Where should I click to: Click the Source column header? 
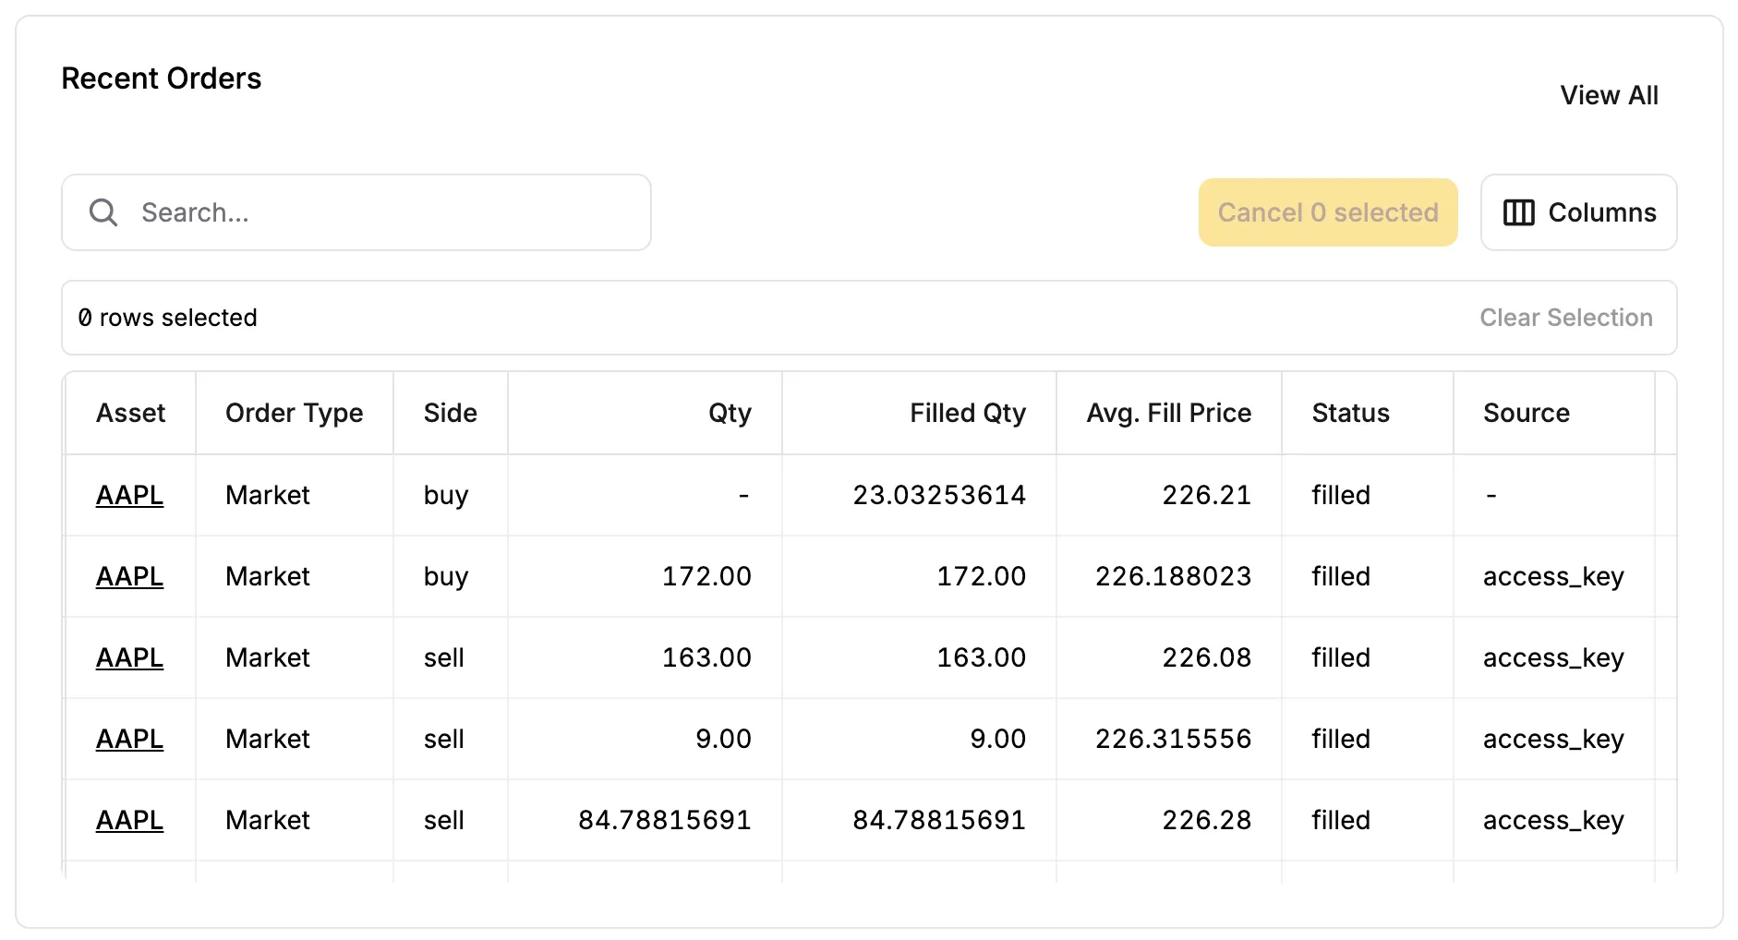point(1526,413)
